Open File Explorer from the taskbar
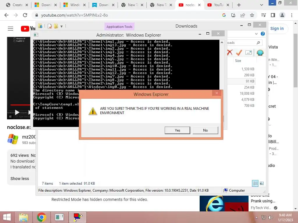Viewport: 298px width, 223px height. (24, 217)
